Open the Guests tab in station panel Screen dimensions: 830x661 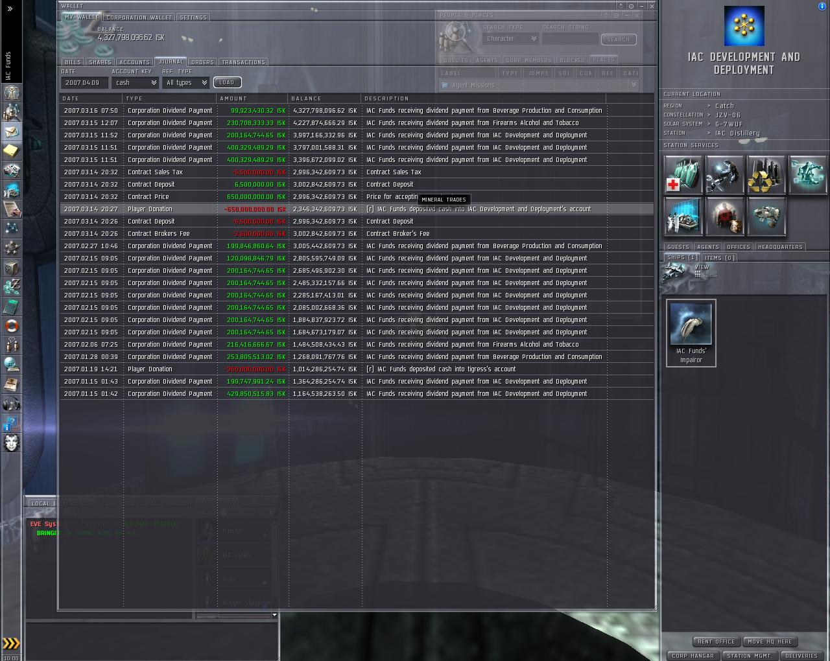coord(678,247)
